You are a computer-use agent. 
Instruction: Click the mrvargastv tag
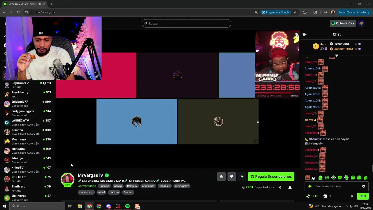(x=182, y=186)
